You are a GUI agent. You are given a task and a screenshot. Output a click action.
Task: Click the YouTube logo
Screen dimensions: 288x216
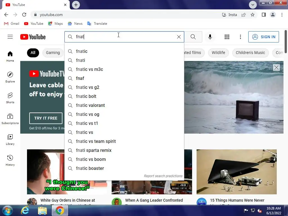33,37
